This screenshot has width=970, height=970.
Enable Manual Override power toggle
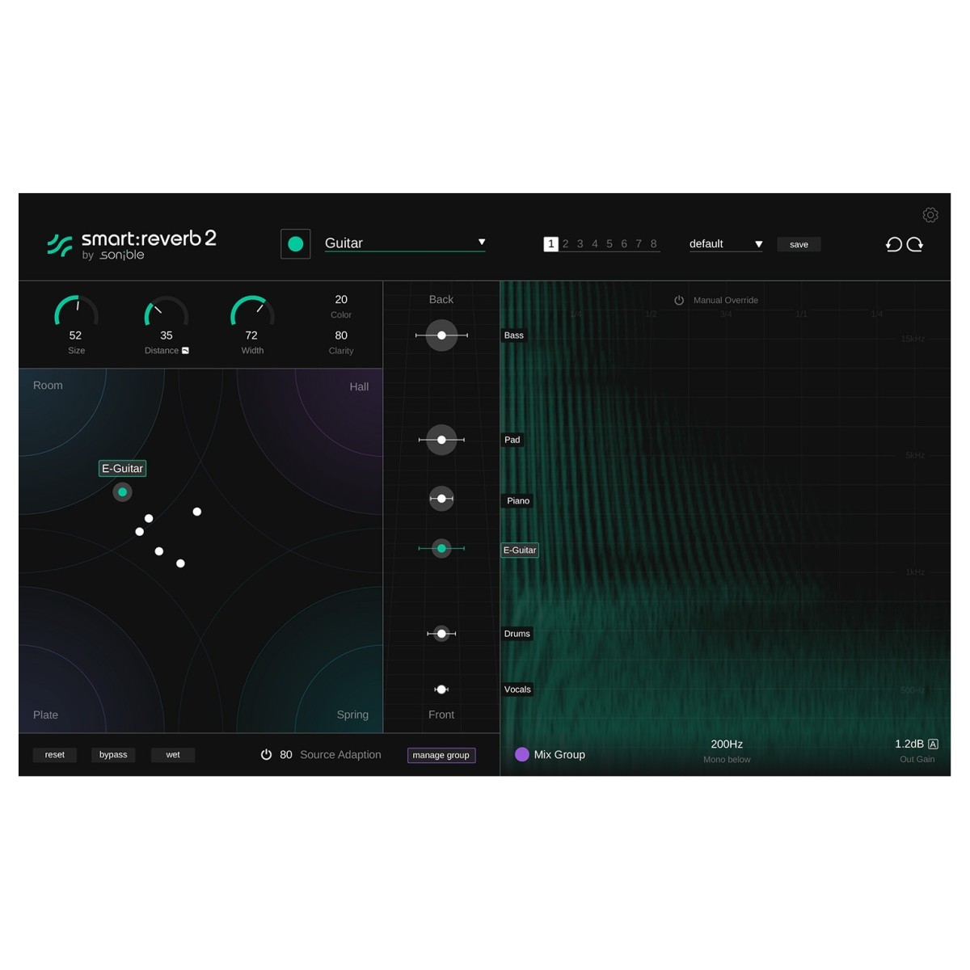[679, 300]
